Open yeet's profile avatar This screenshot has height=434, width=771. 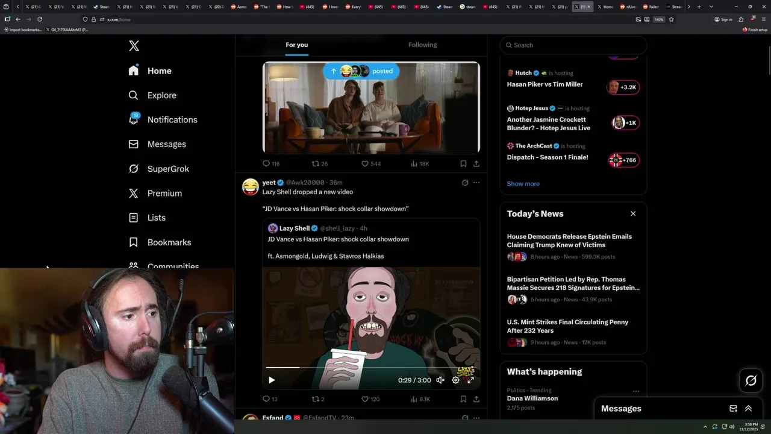point(251,186)
